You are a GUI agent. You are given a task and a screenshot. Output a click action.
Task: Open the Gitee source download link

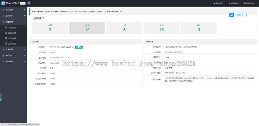click(x=167, y=57)
